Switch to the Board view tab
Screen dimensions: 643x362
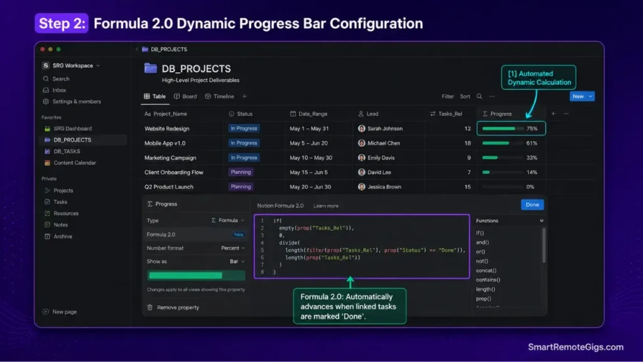click(185, 97)
